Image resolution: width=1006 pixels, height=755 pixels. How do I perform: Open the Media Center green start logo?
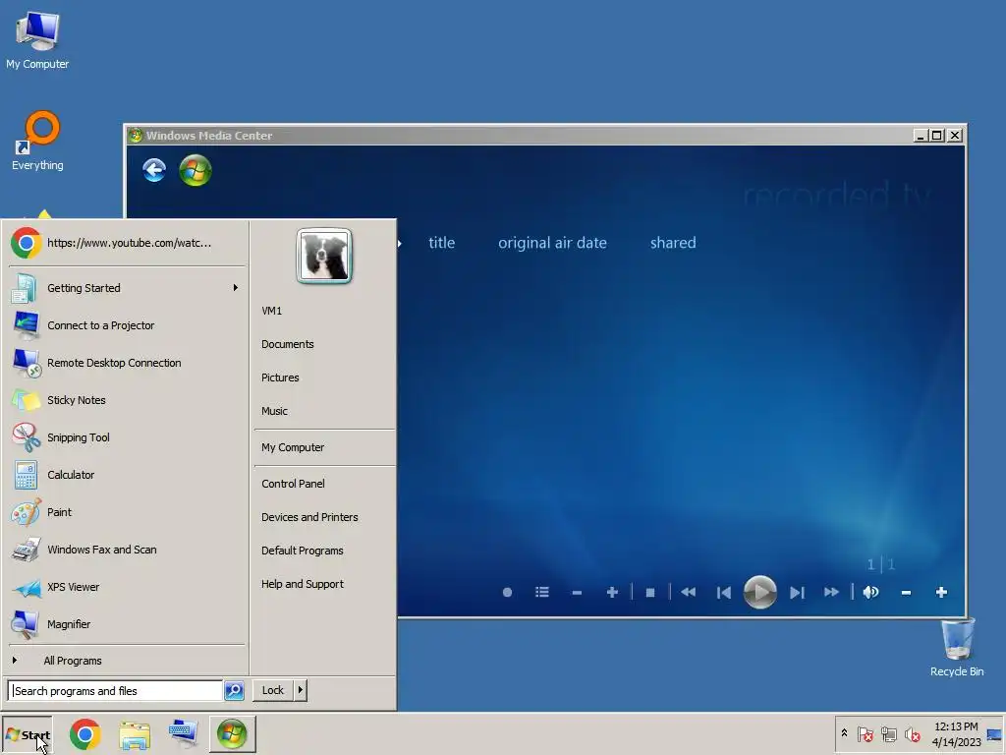click(x=196, y=171)
